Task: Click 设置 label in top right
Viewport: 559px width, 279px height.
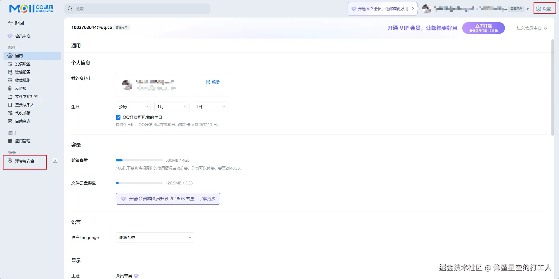Action: tap(547, 9)
